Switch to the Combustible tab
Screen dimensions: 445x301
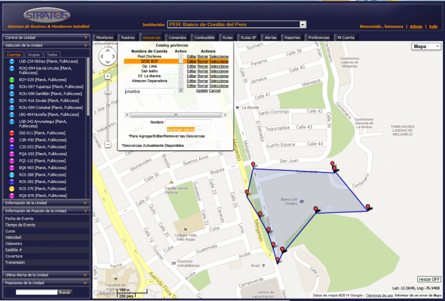(204, 37)
